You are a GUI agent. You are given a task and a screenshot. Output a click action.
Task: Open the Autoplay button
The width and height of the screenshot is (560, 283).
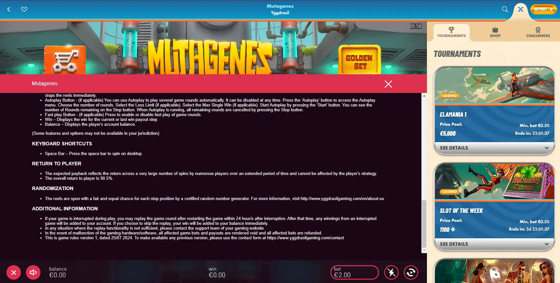[411, 272]
